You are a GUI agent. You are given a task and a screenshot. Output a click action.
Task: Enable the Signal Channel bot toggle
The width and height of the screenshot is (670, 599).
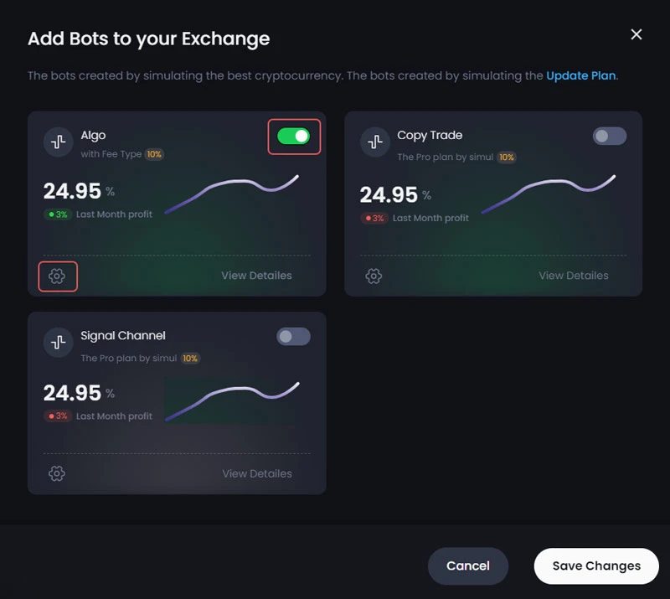pos(292,336)
